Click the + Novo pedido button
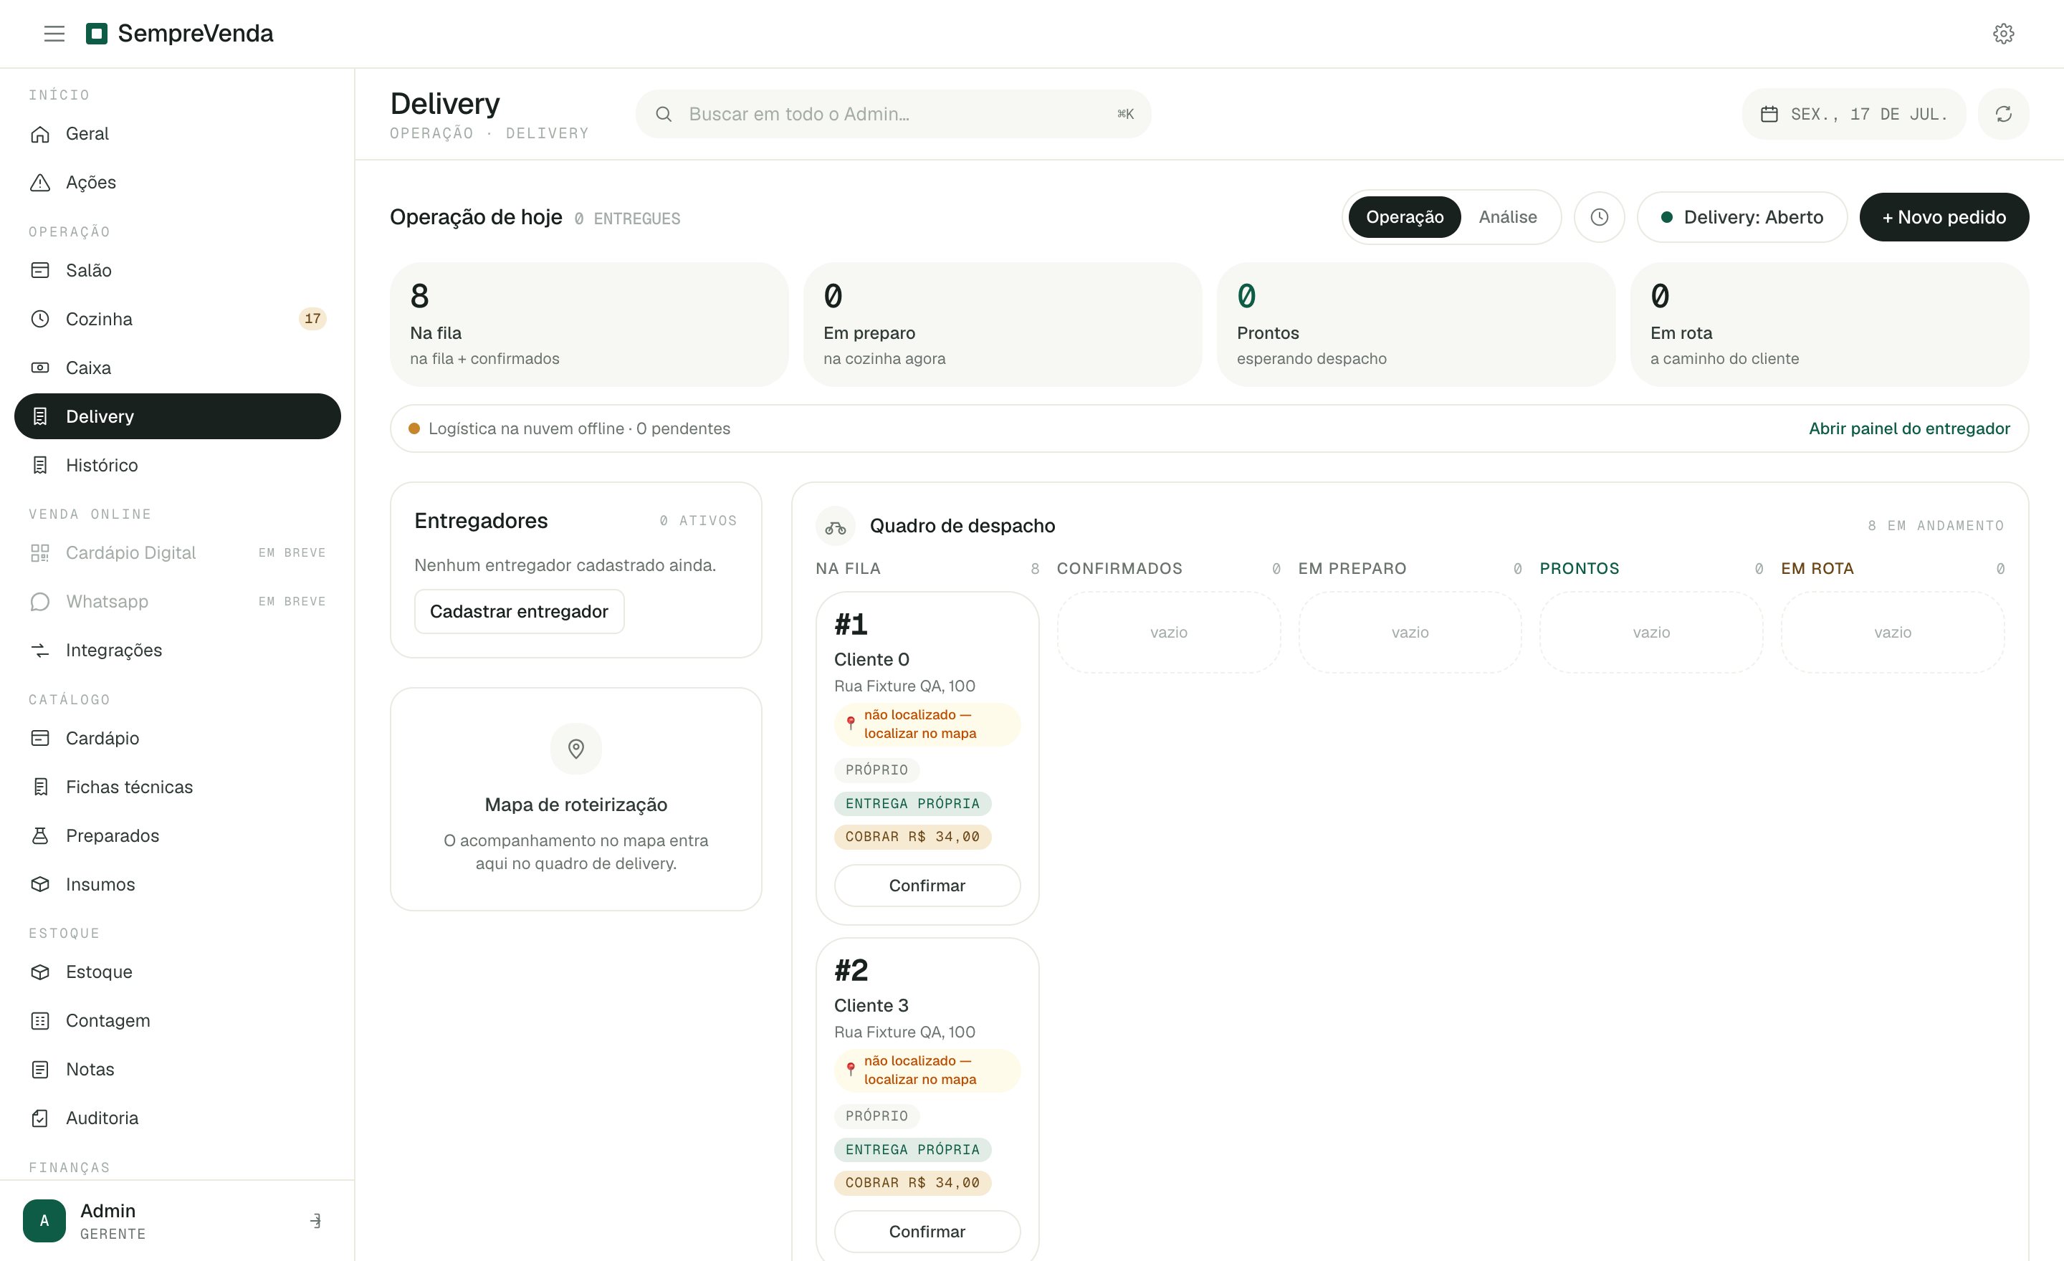Image resolution: width=2064 pixels, height=1261 pixels. pos(1944,217)
